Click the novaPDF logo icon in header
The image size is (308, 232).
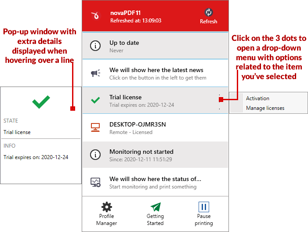[x=96, y=16]
